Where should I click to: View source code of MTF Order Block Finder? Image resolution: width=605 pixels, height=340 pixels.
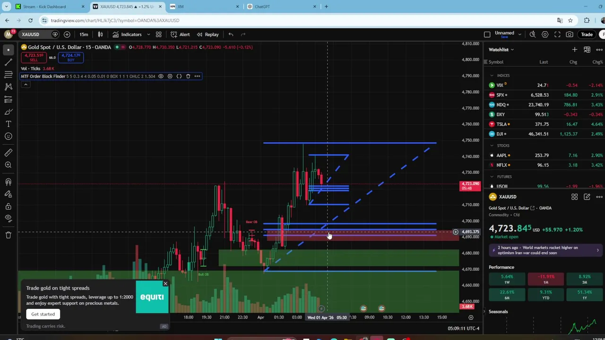(x=179, y=76)
